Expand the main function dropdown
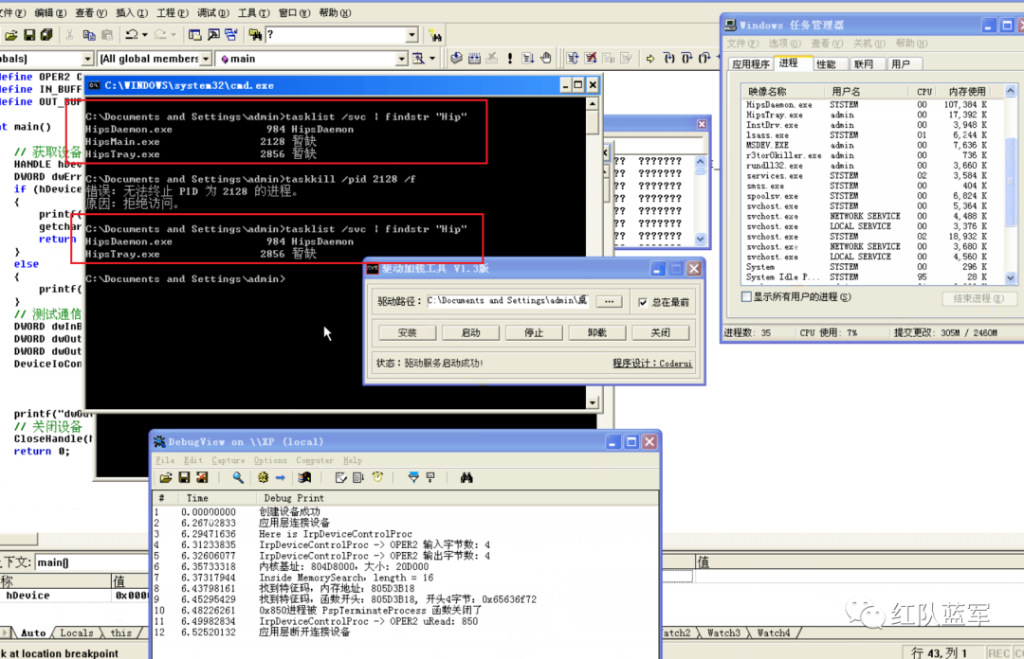Screen dimensions: 1024x659 pos(402,59)
